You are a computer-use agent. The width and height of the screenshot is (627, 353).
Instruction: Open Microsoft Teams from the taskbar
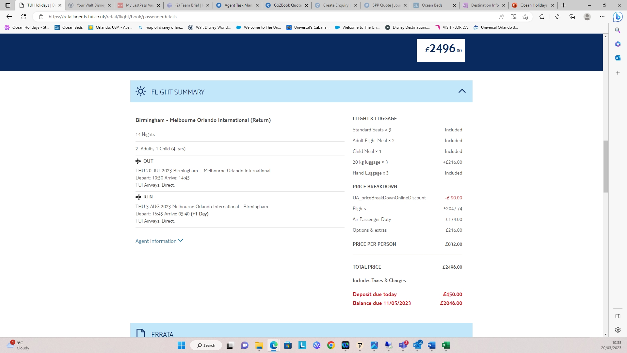point(403,345)
